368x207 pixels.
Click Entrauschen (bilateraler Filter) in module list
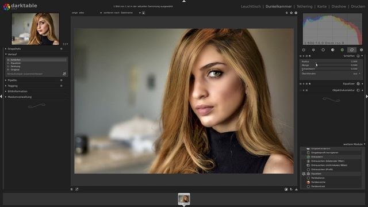point(328,161)
